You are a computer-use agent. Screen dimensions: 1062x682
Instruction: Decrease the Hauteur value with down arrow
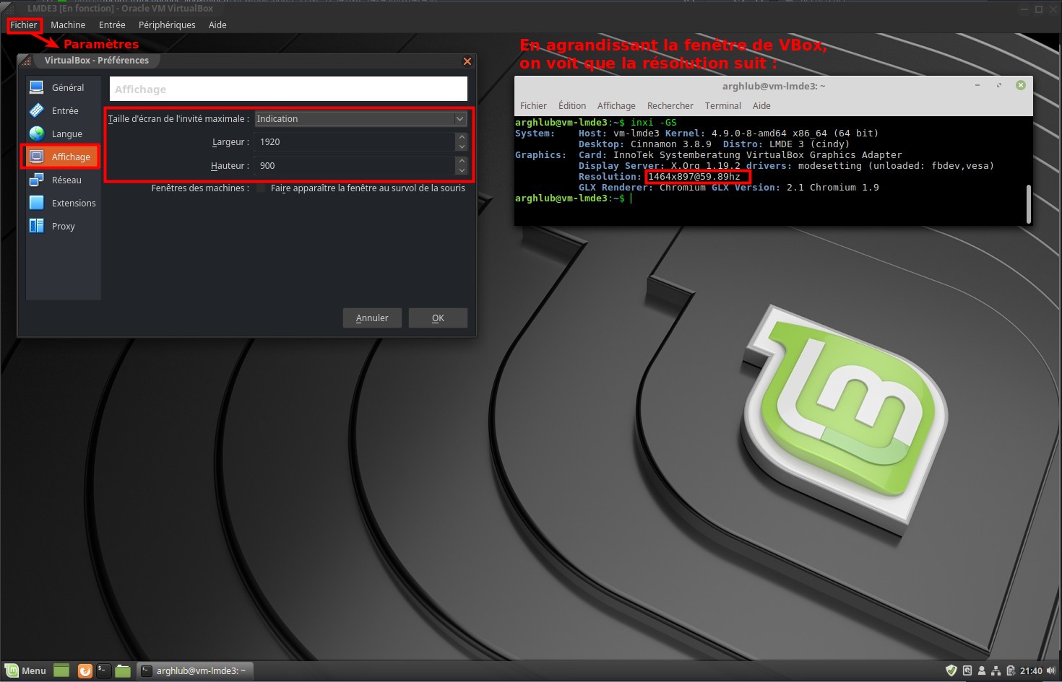[462, 170]
